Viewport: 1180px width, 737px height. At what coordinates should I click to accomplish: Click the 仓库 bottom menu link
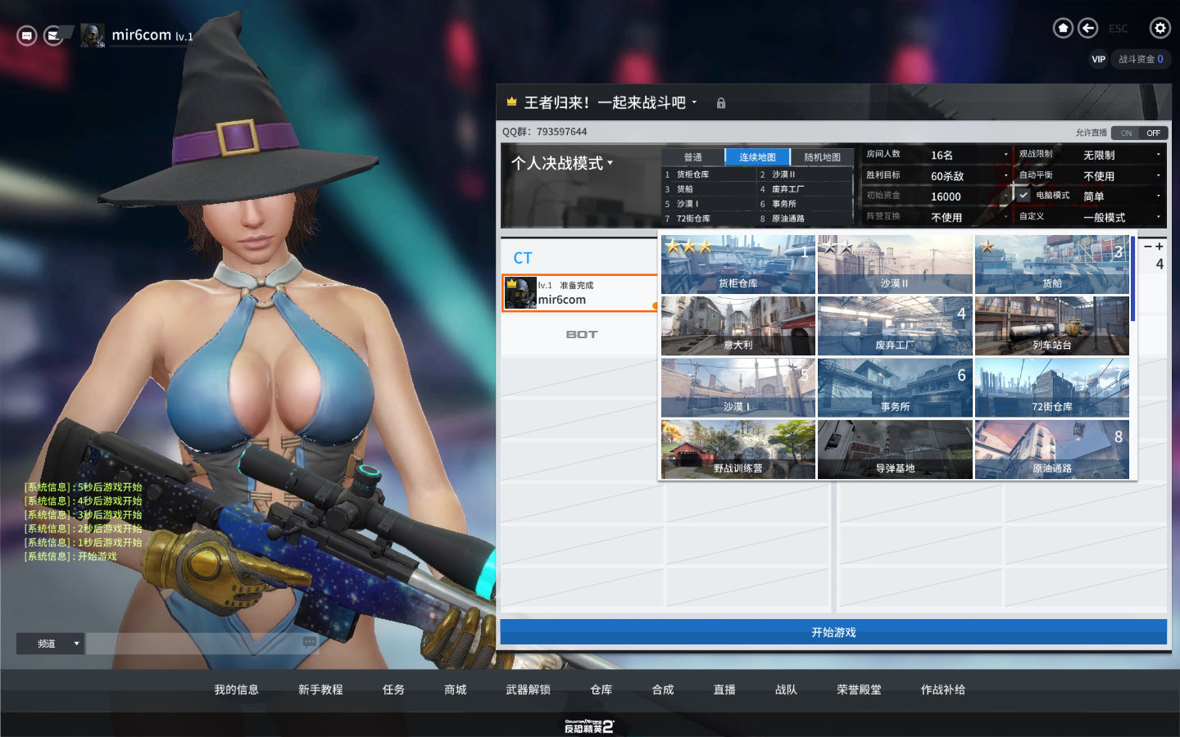click(x=601, y=690)
